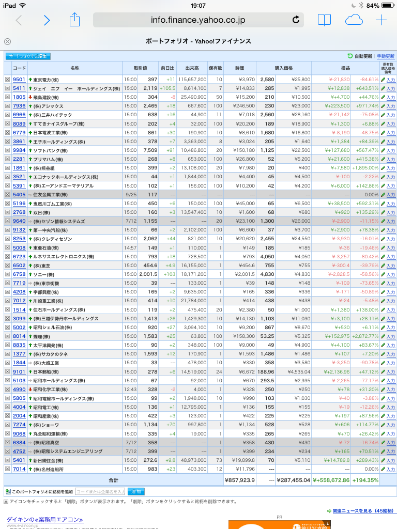The height and width of the screenshot is (529, 397).
Task: Check the delete box for ソフトバンク(株)
Action: 7,150
